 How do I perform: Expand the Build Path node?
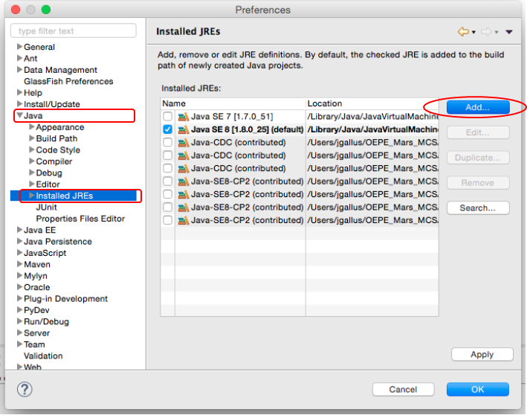tap(32, 138)
